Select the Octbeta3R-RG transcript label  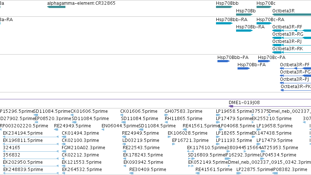(x=288, y=34)
